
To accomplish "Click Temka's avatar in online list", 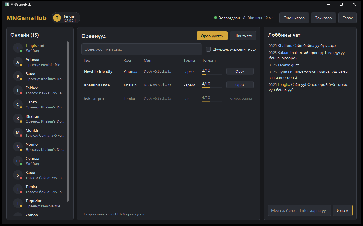I will pyautogui.click(x=18, y=189).
